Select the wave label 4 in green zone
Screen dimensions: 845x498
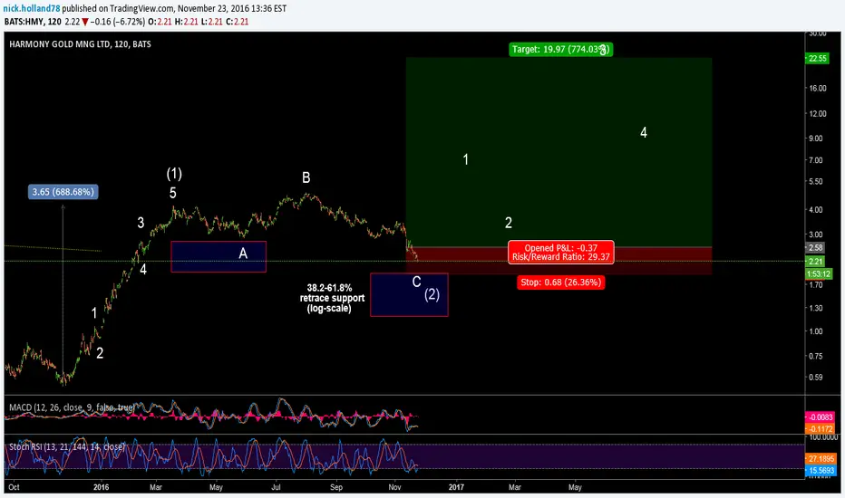point(644,132)
